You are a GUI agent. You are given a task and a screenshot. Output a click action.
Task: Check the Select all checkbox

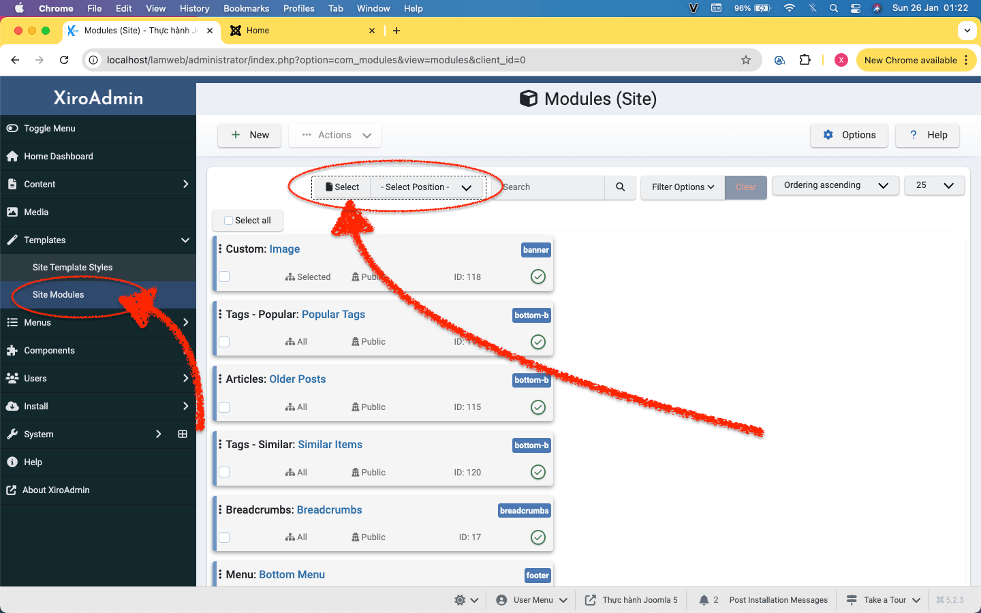(x=229, y=220)
